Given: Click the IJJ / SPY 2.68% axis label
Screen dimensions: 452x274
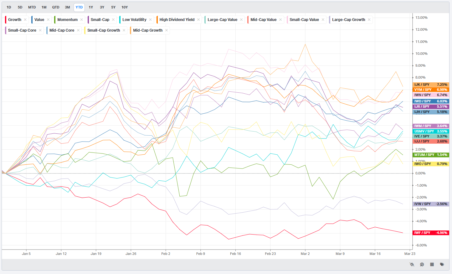Looking at the screenshot, I should pyautogui.click(x=431, y=141).
